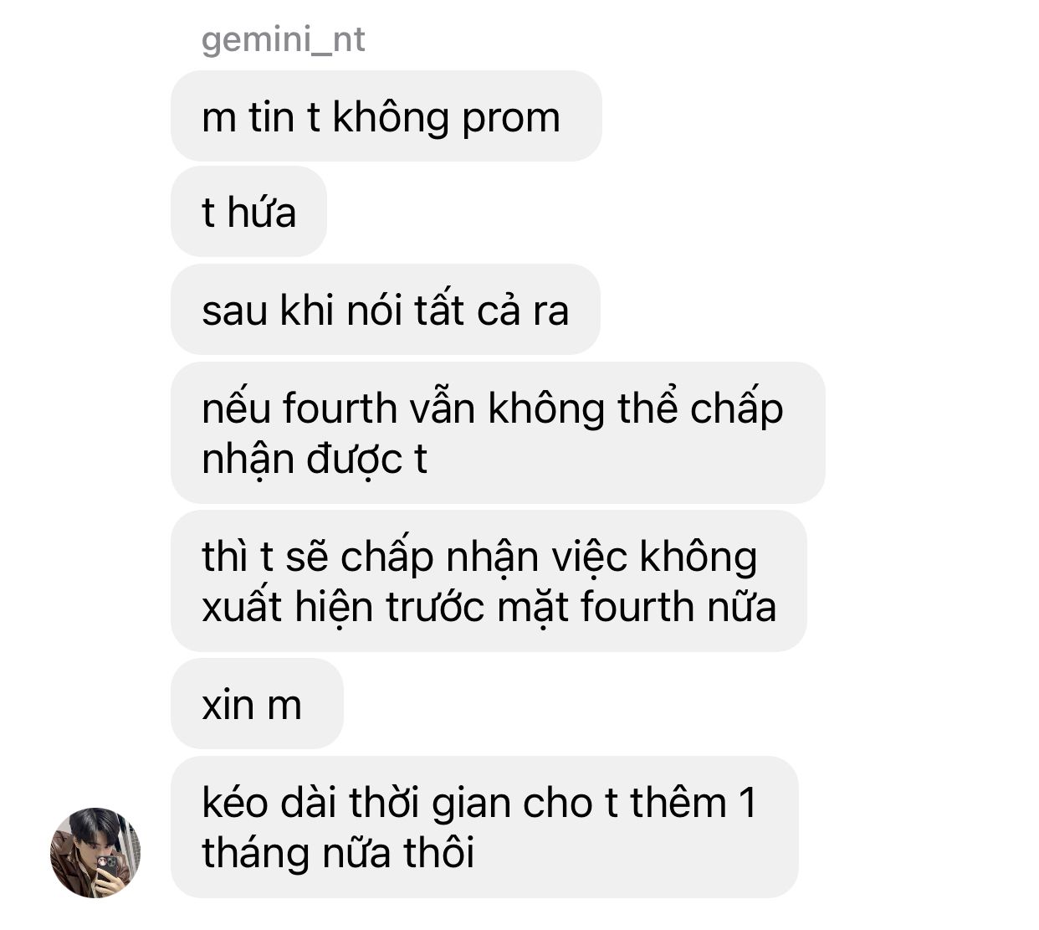
Task: Select the "sau khi nói tất cả ra" bubble
Action: (x=385, y=310)
